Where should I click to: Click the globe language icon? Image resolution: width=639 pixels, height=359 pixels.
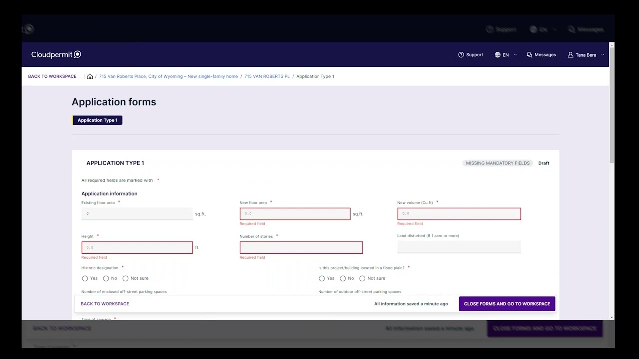click(x=498, y=55)
